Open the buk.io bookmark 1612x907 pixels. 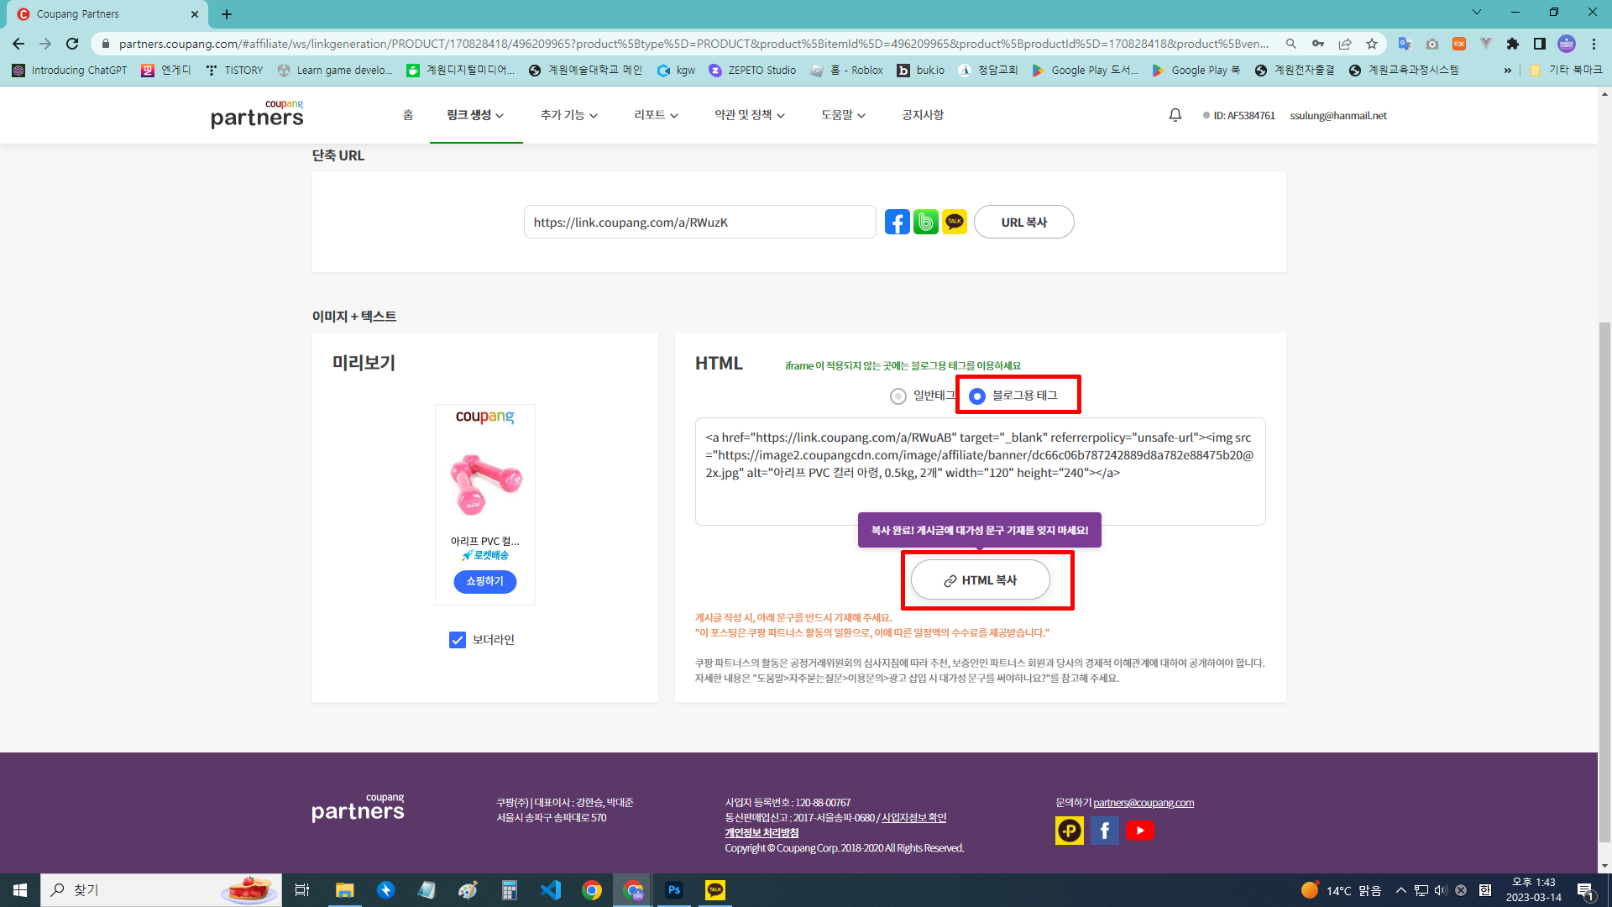coord(921,71)
